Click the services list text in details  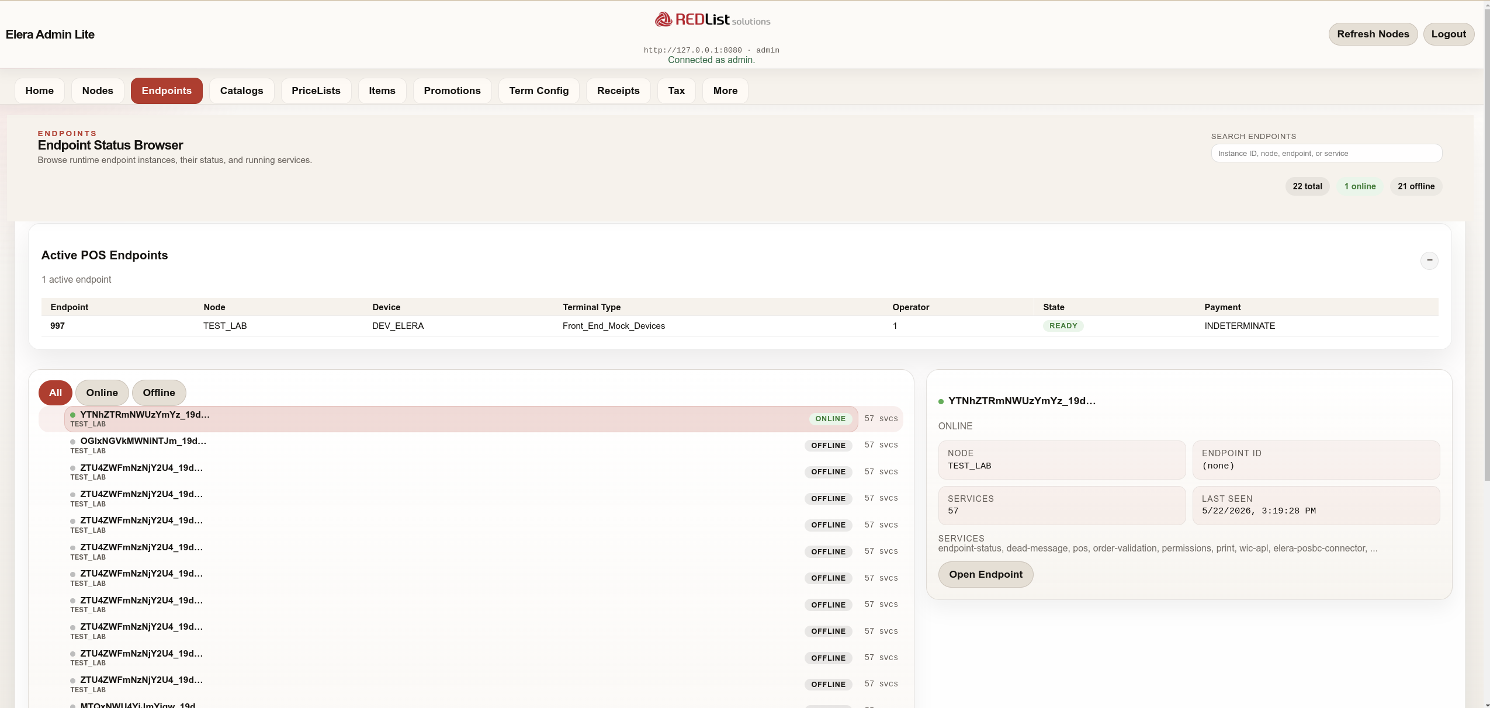[x=1158, y=549]
